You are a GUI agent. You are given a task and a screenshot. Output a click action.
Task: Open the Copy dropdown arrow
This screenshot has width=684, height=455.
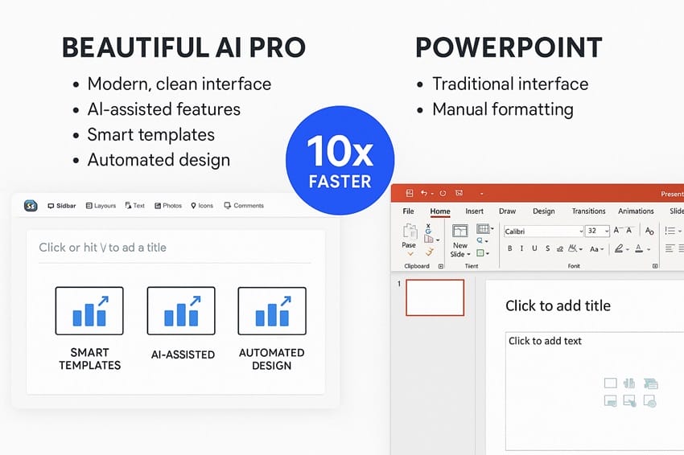[x=438, y=240]
